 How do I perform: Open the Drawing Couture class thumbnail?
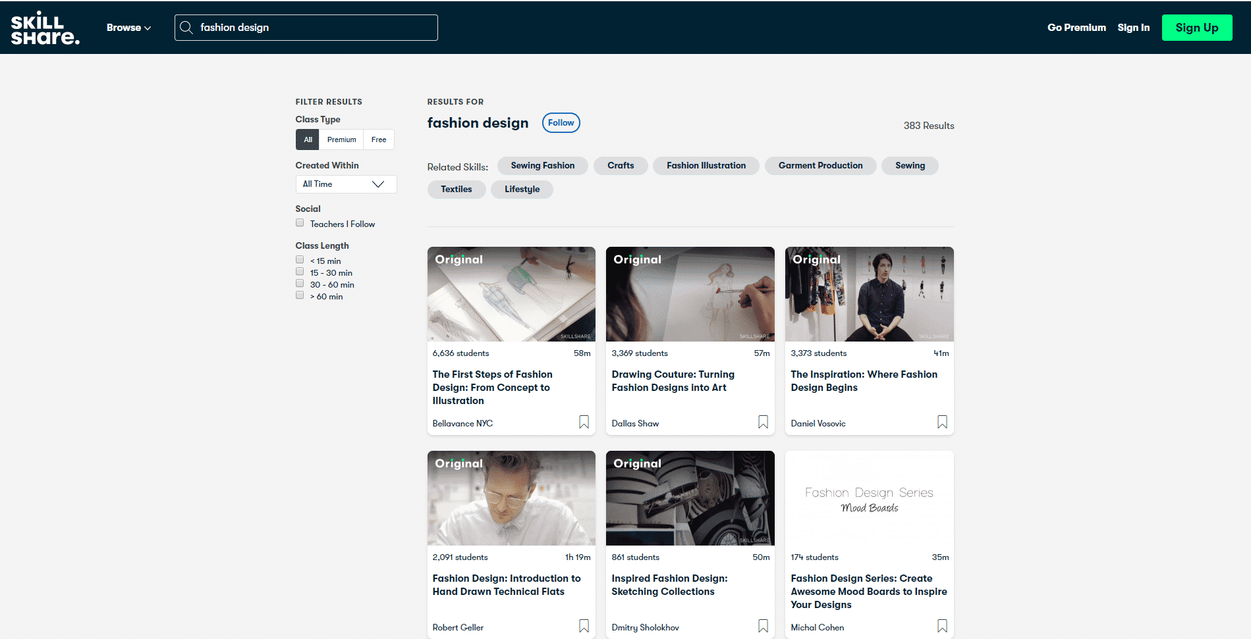(x=690, y=294)
